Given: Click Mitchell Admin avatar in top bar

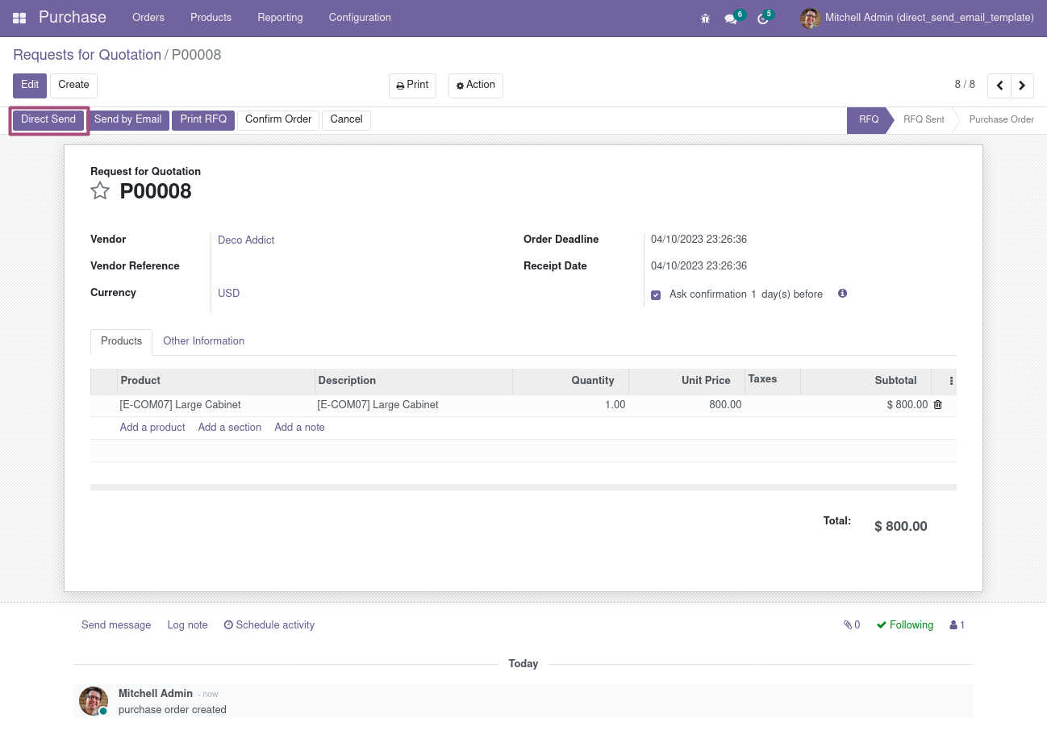Looking at the screenshot, I should pos(810,18).
